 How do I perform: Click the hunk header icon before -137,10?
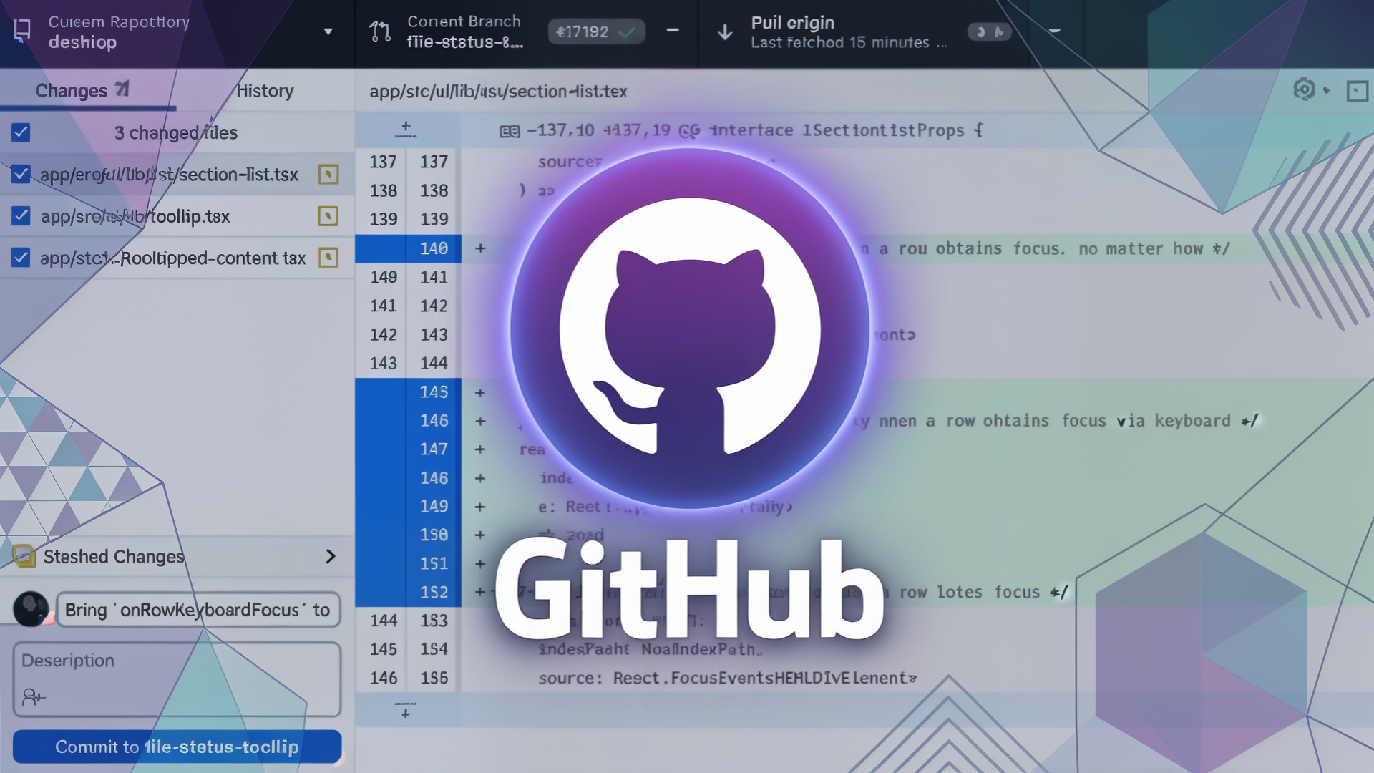point(510,131)
